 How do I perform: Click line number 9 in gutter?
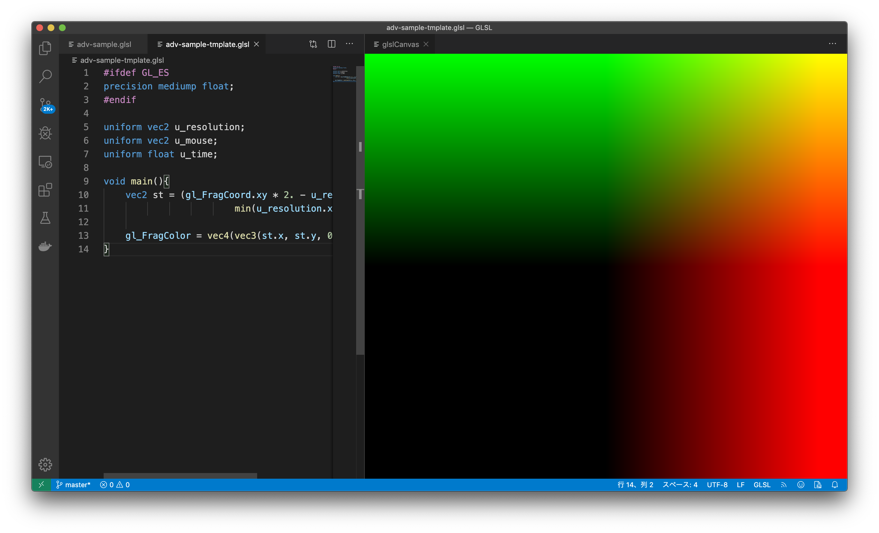[86, 181]
